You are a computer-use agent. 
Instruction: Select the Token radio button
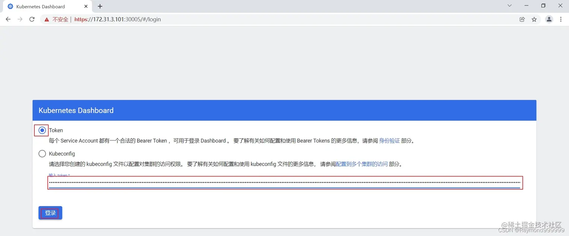(x=42, y=130)
